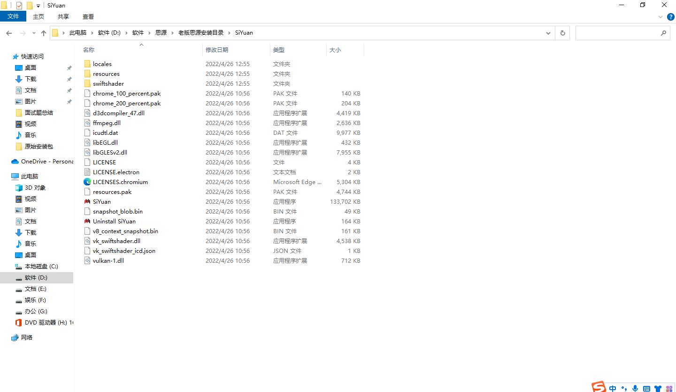
Task: Switch to the 主页 ribbon tab
Action: [38, 17]
